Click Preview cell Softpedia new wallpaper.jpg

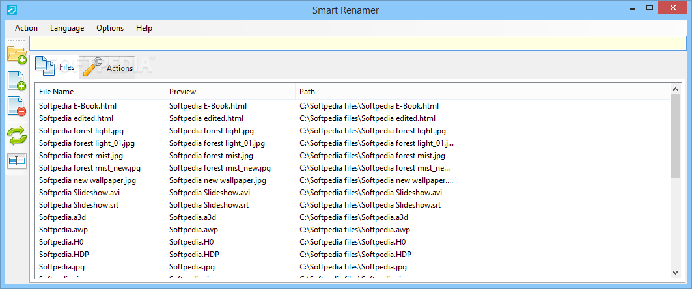point(217,180)
